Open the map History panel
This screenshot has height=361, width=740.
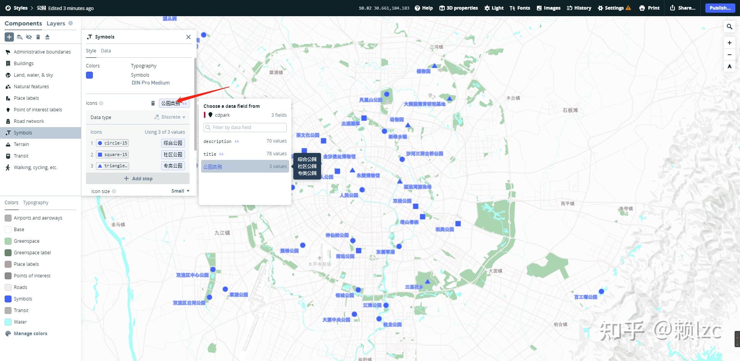point(579,8)
